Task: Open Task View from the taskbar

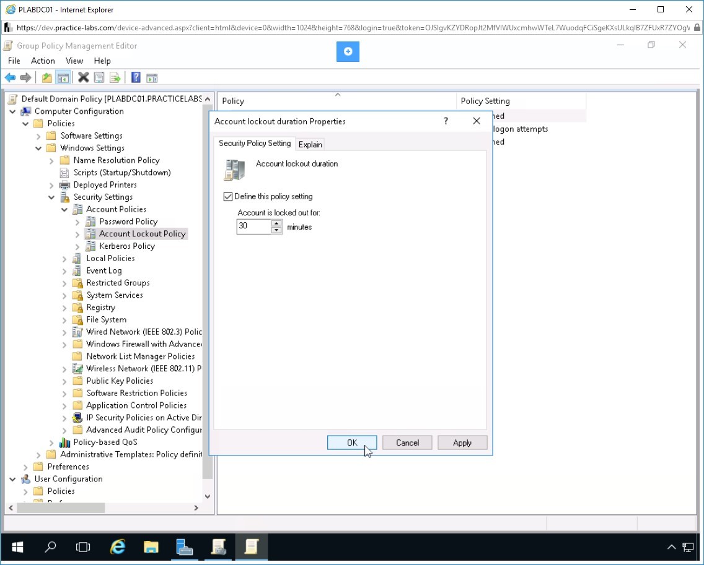Action: pos(83,546)
